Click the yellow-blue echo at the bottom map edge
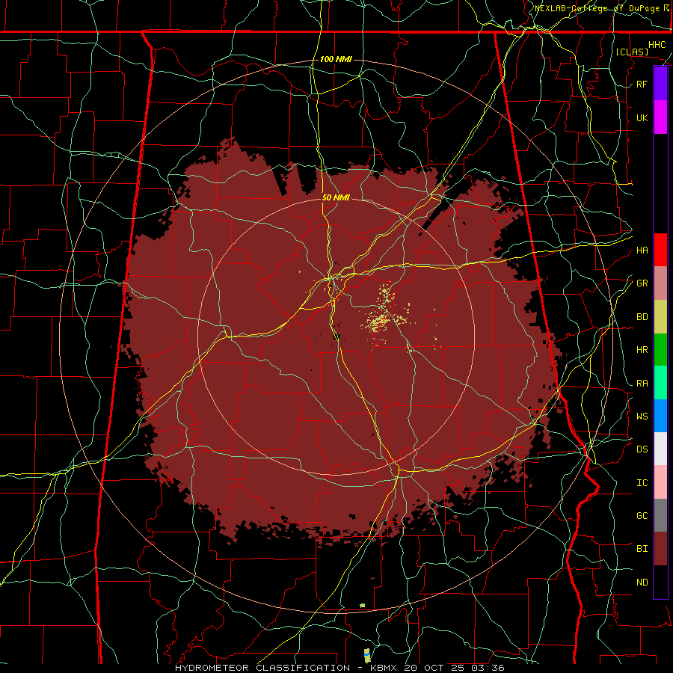Screen dimensions: 673x673 pyautogui.click(x=367, y=655)
